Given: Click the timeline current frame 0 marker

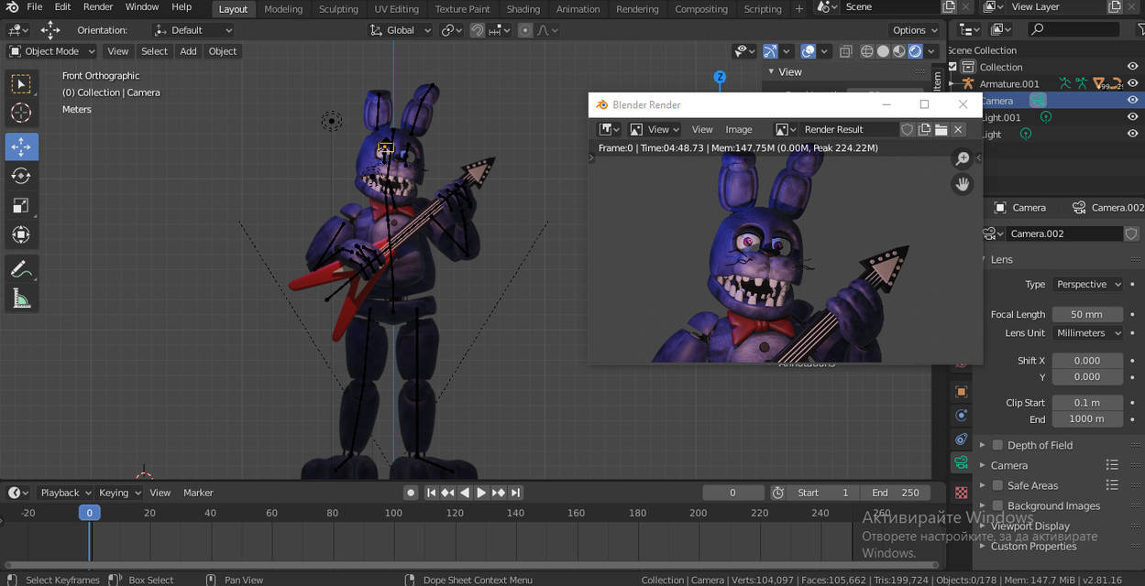Looking at the screenshot, I should (89, 513).
